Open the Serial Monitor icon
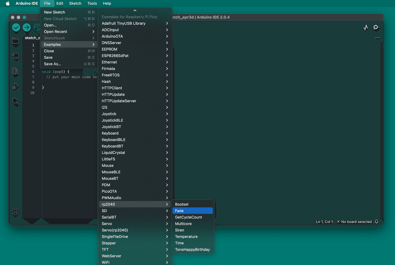The image size is (395, 265). (x=376, y=28)
